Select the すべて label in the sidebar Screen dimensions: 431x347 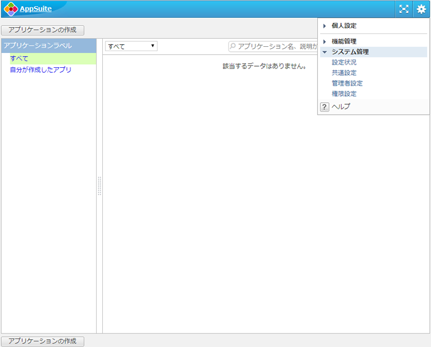(x=19, y=59)
